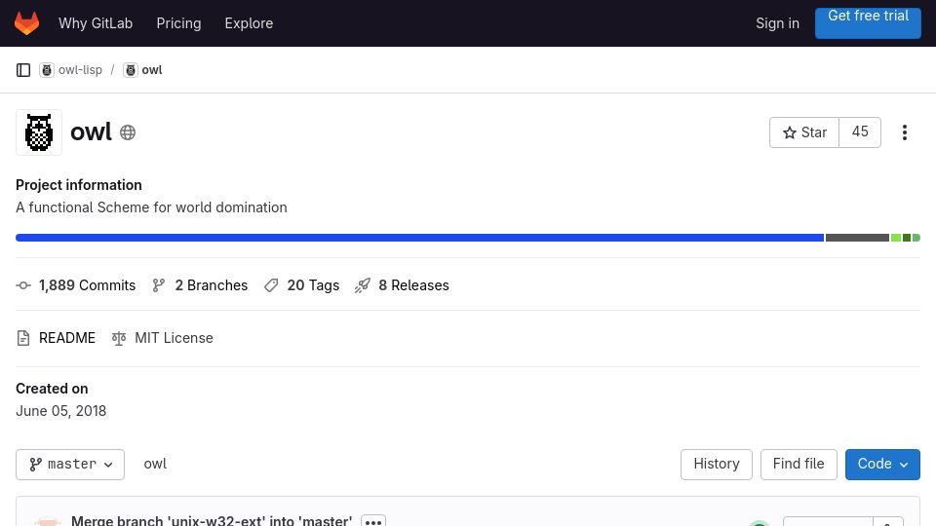This screenshot has height=526, width=936.
Task: Click the dark gray language bar segment
Action: coord(857,238)
